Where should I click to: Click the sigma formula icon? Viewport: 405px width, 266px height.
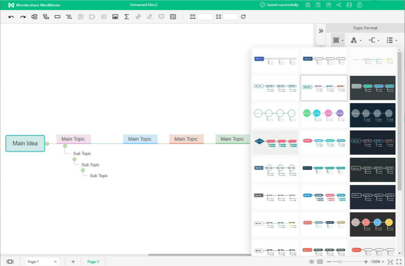click(x=127, y=17)
